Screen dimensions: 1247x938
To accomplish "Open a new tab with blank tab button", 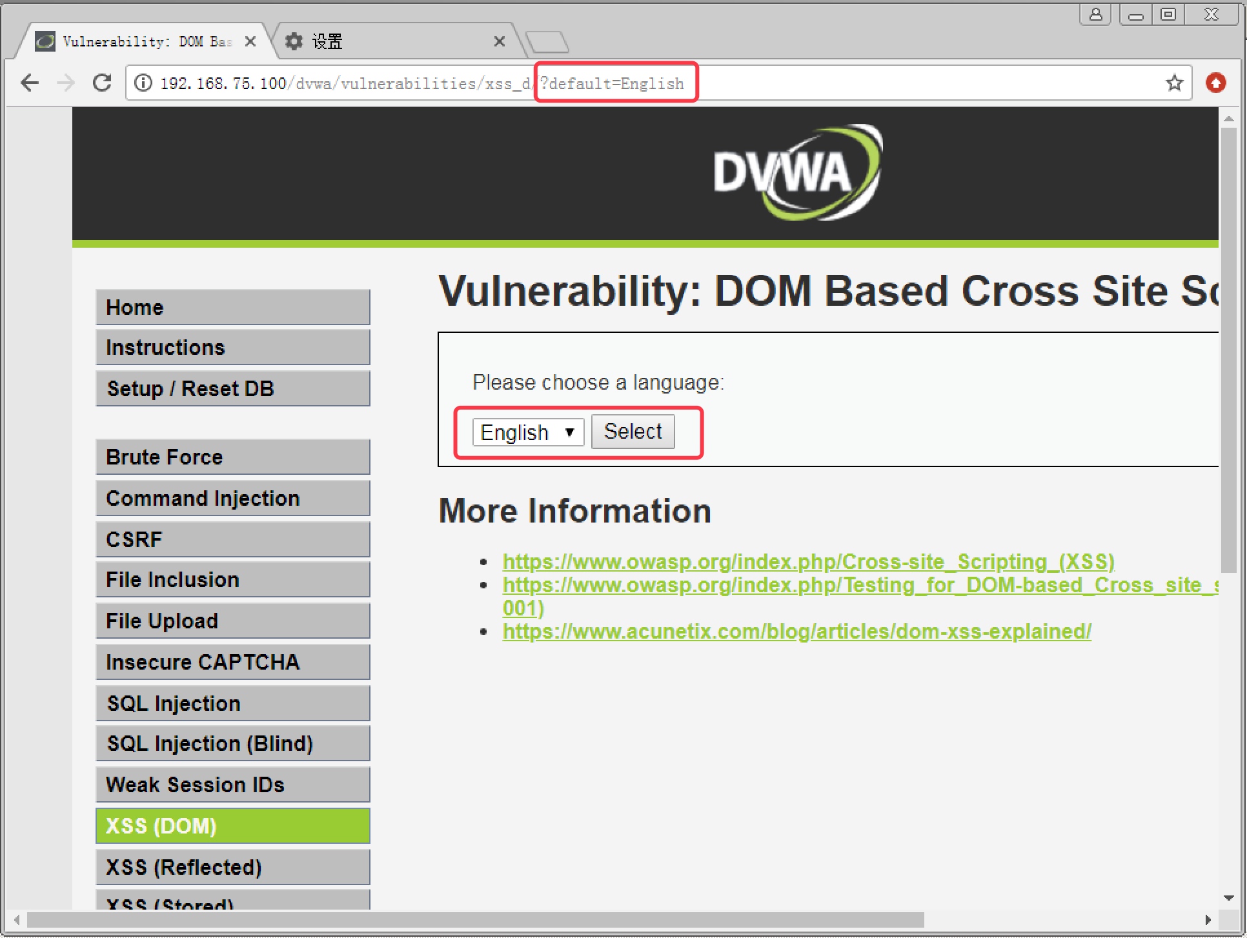I will [x=547, y=42].
